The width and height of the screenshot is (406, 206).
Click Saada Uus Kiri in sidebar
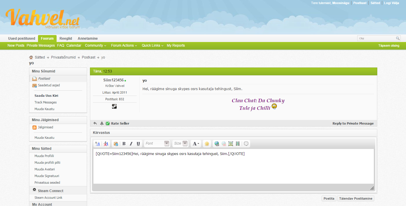46,96
